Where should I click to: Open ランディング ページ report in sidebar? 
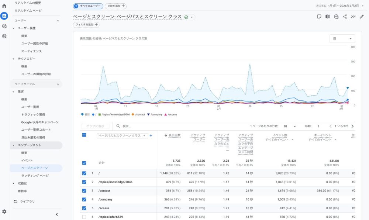coord(35,176)
